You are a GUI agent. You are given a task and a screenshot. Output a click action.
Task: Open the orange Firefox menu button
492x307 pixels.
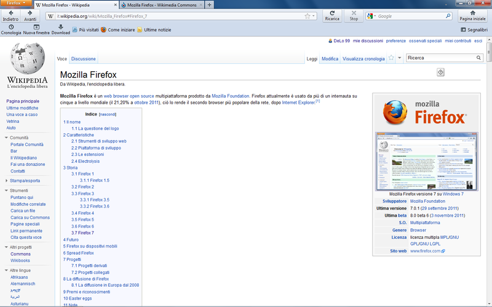pyautogui.click(x=16, y=3)
